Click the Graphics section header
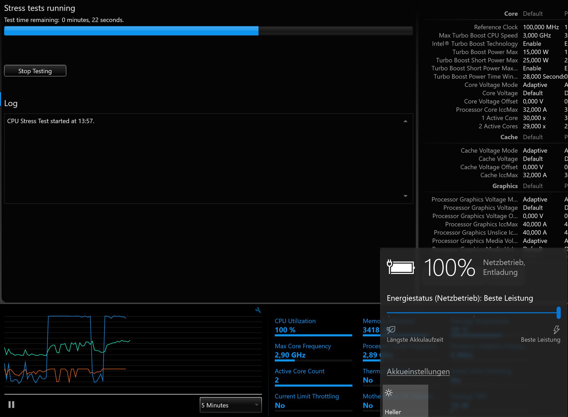 (x=505, y=186)
